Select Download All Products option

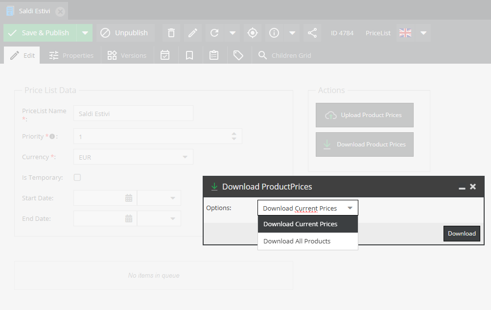[x=297, y=241]
